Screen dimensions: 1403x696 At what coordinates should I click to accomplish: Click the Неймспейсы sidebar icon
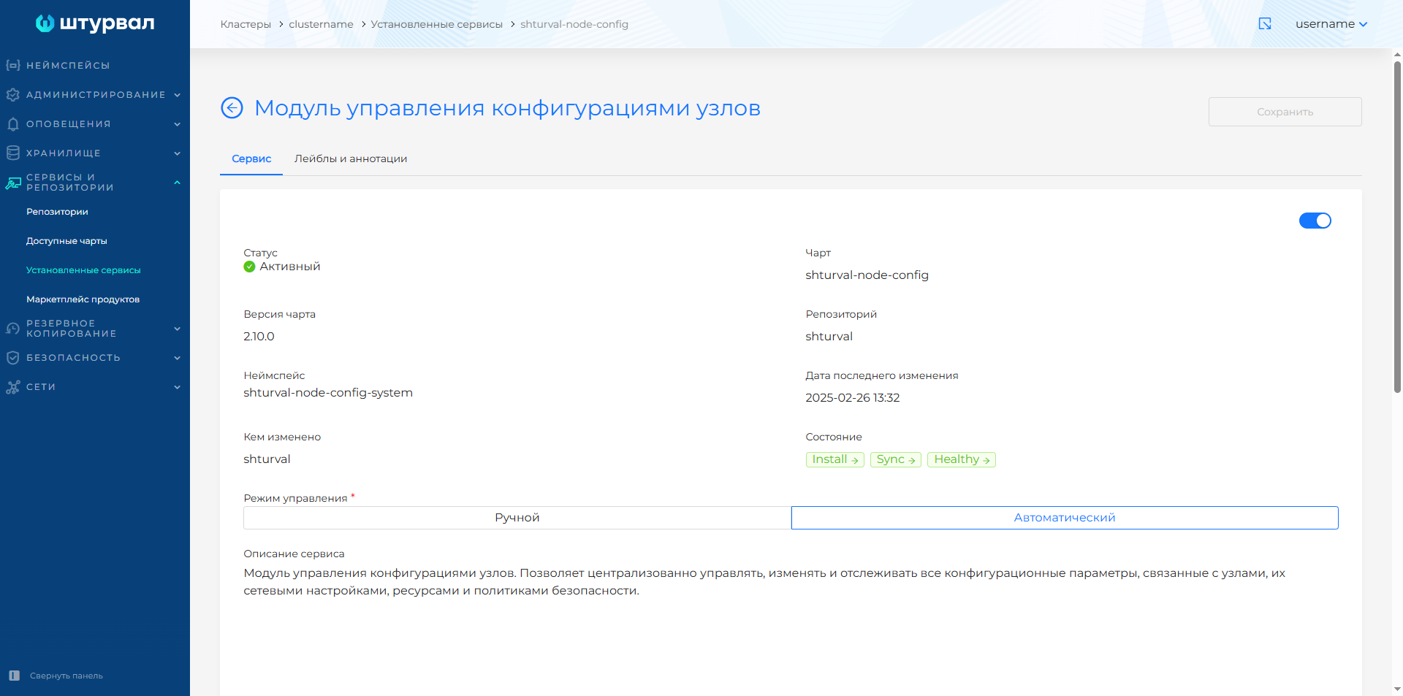coord(12,66)
